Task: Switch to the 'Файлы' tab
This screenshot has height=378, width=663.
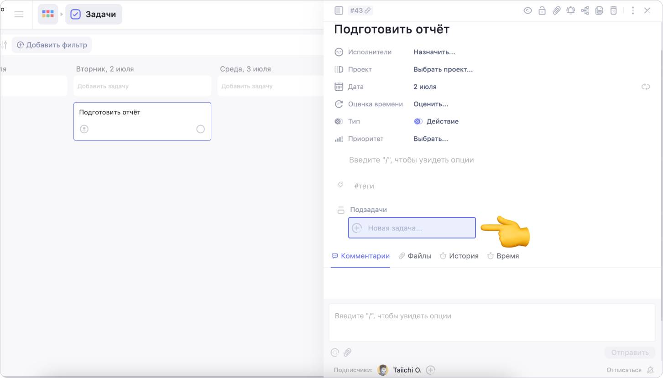Action: (415, 256)
